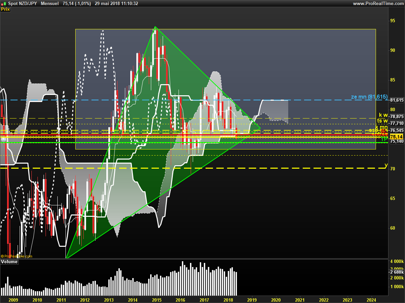This screenshot has height=303, width=405.
Task: Click the highlighted 75,14 current price tag
Action: tap(396, 136)
